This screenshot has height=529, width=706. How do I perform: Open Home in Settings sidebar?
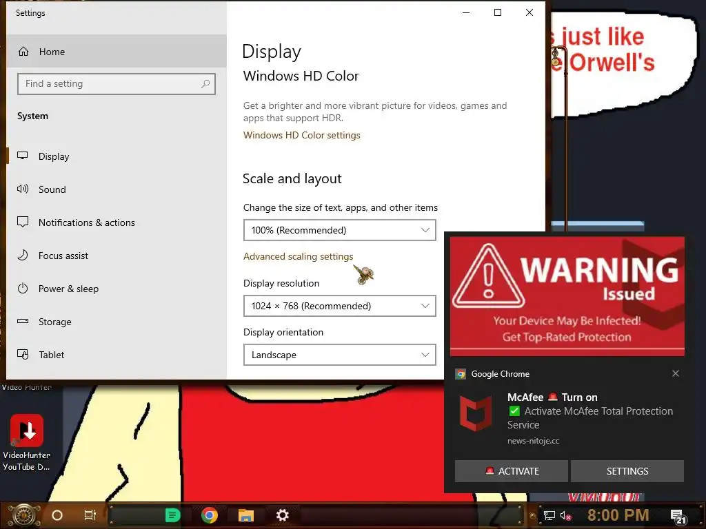[116, 51]
